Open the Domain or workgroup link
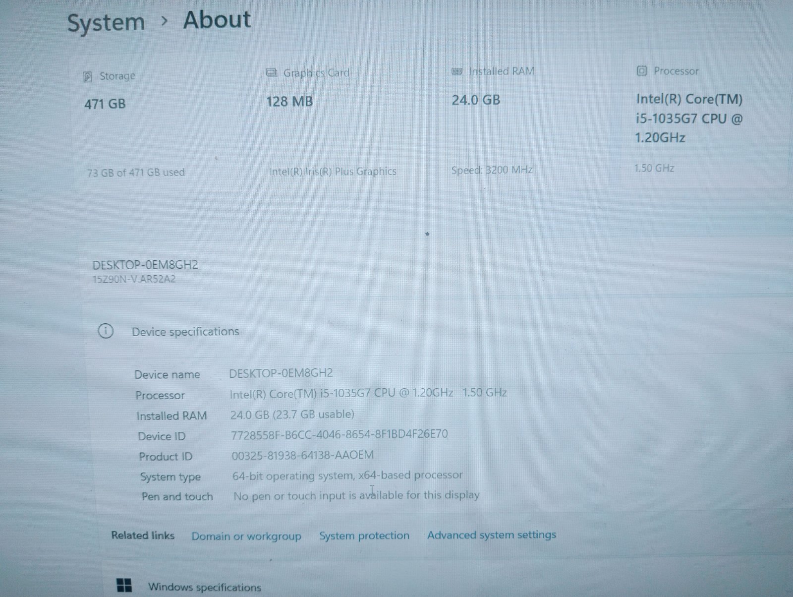Viewport: 793px width, 597px height. 246,536
